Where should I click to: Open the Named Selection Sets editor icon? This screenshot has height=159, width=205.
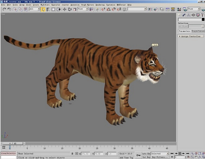[x=125, y=9]
